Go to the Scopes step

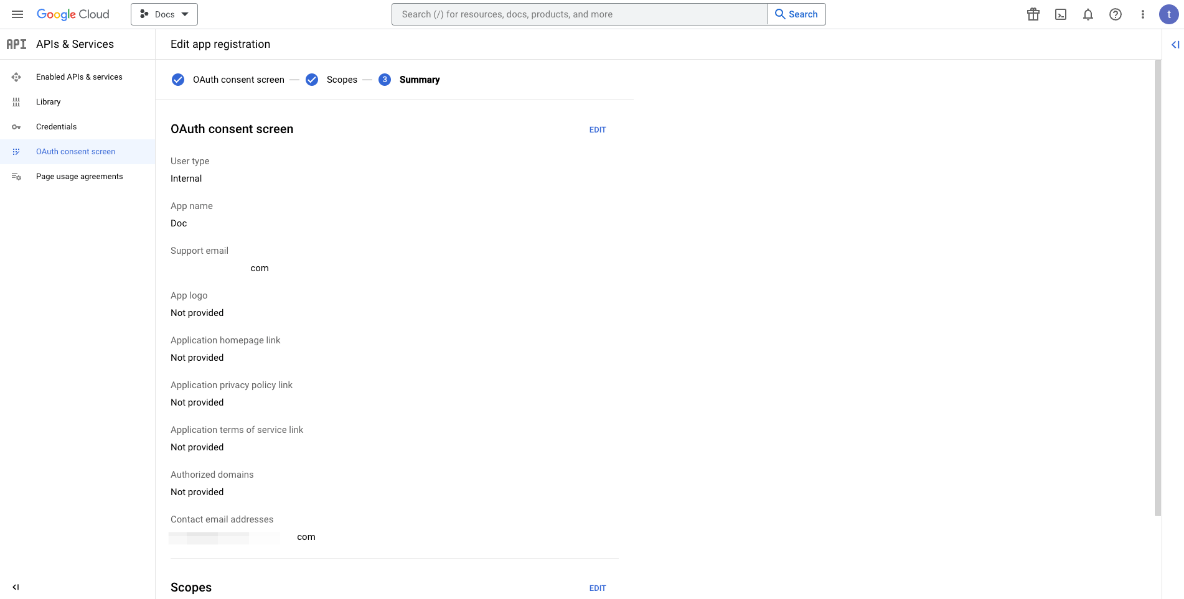pos(342,80)
